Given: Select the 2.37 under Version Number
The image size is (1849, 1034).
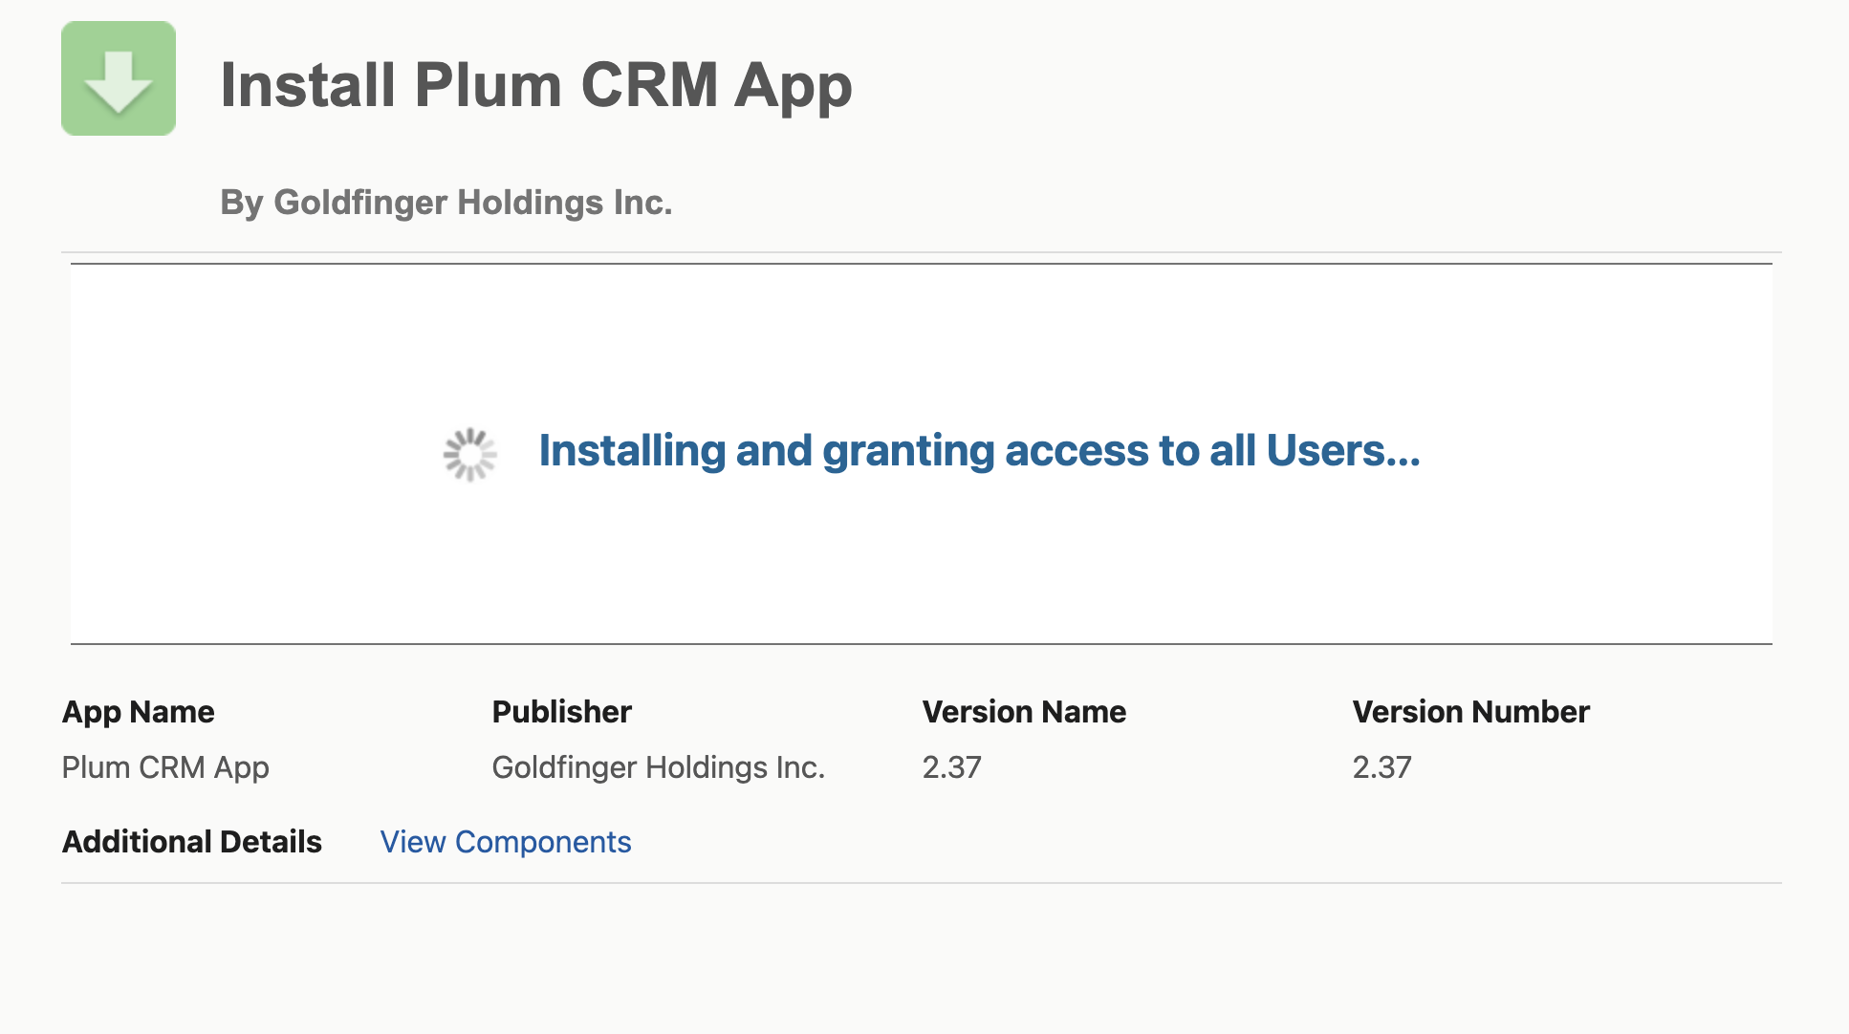Looking at the screenshot, I should (1382, 767).
